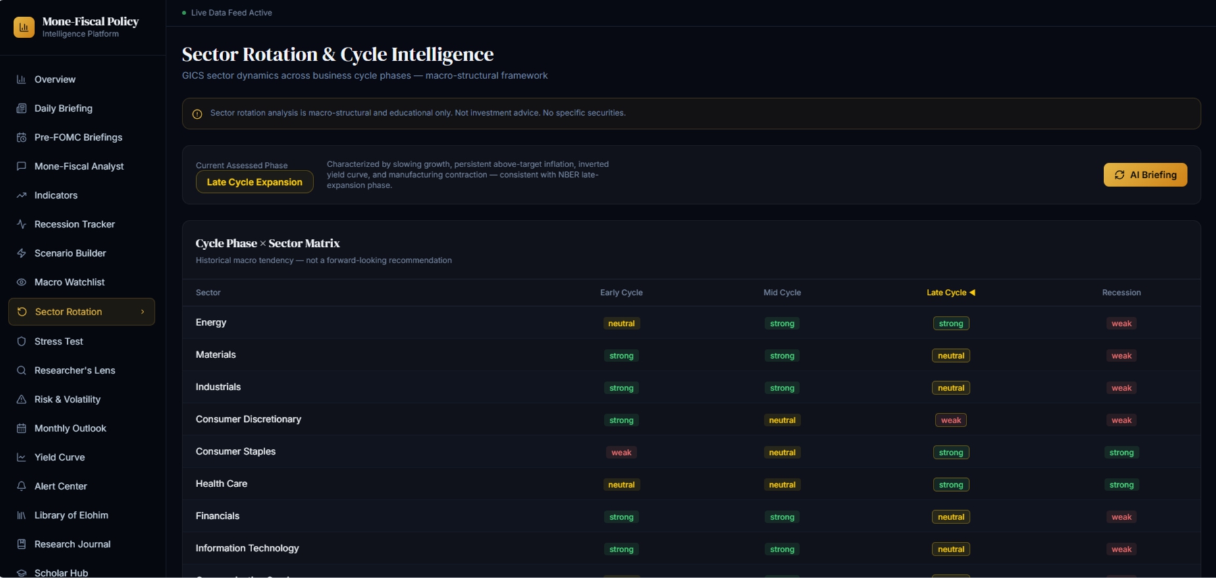Screen dimensions: 1216x578
Task: Click the Sector Rotation refresh icon
Action: (22, 311)
